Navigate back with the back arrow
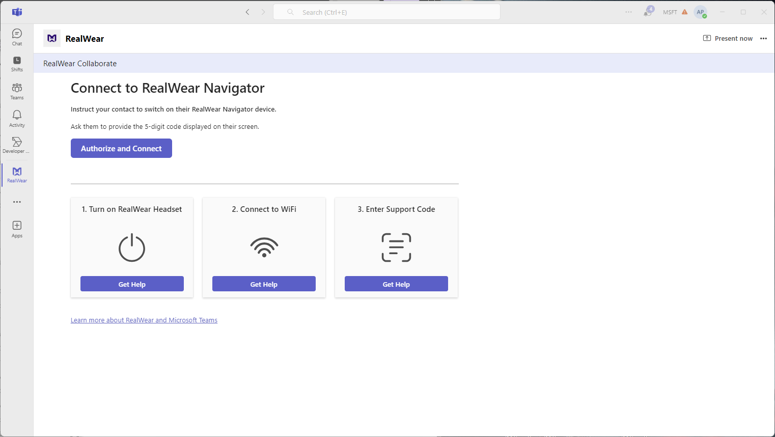The height and width of the screenshot is (437, 775). pos(247,12)
